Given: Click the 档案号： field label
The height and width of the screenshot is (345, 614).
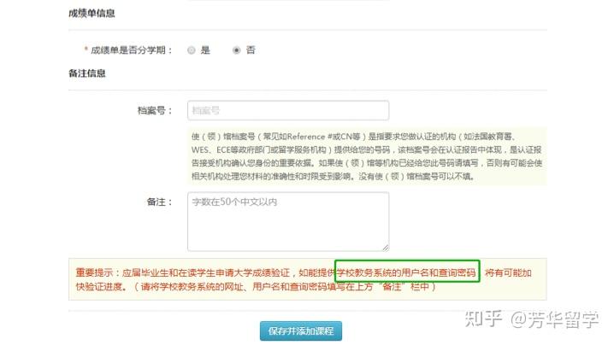Looking at the screenshot, I should click(x=155, y=111).
